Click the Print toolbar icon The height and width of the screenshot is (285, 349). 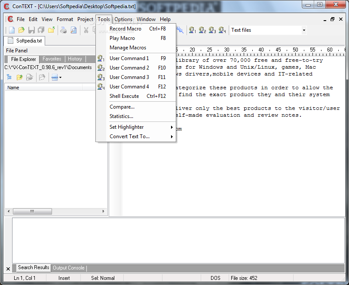[x=64, y=30]
